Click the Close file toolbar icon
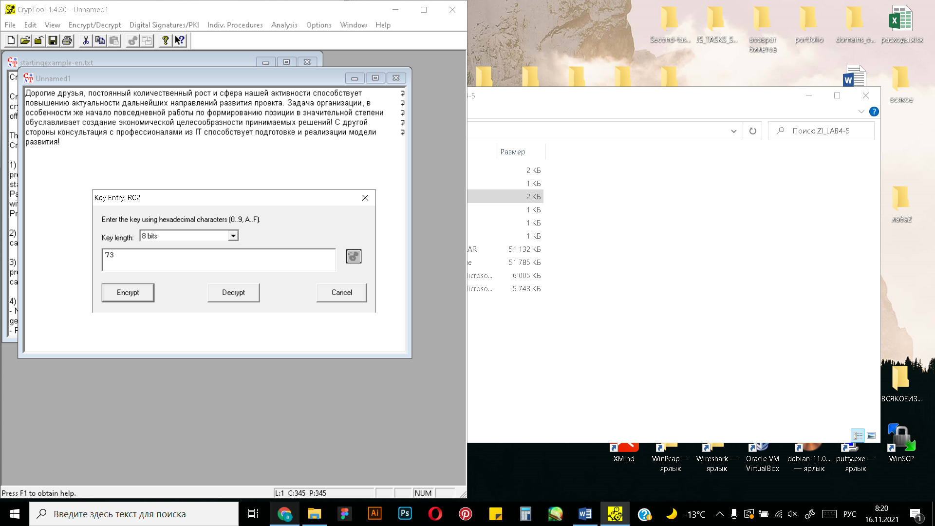Screen dimensions: 935x526 coord(39,40)
